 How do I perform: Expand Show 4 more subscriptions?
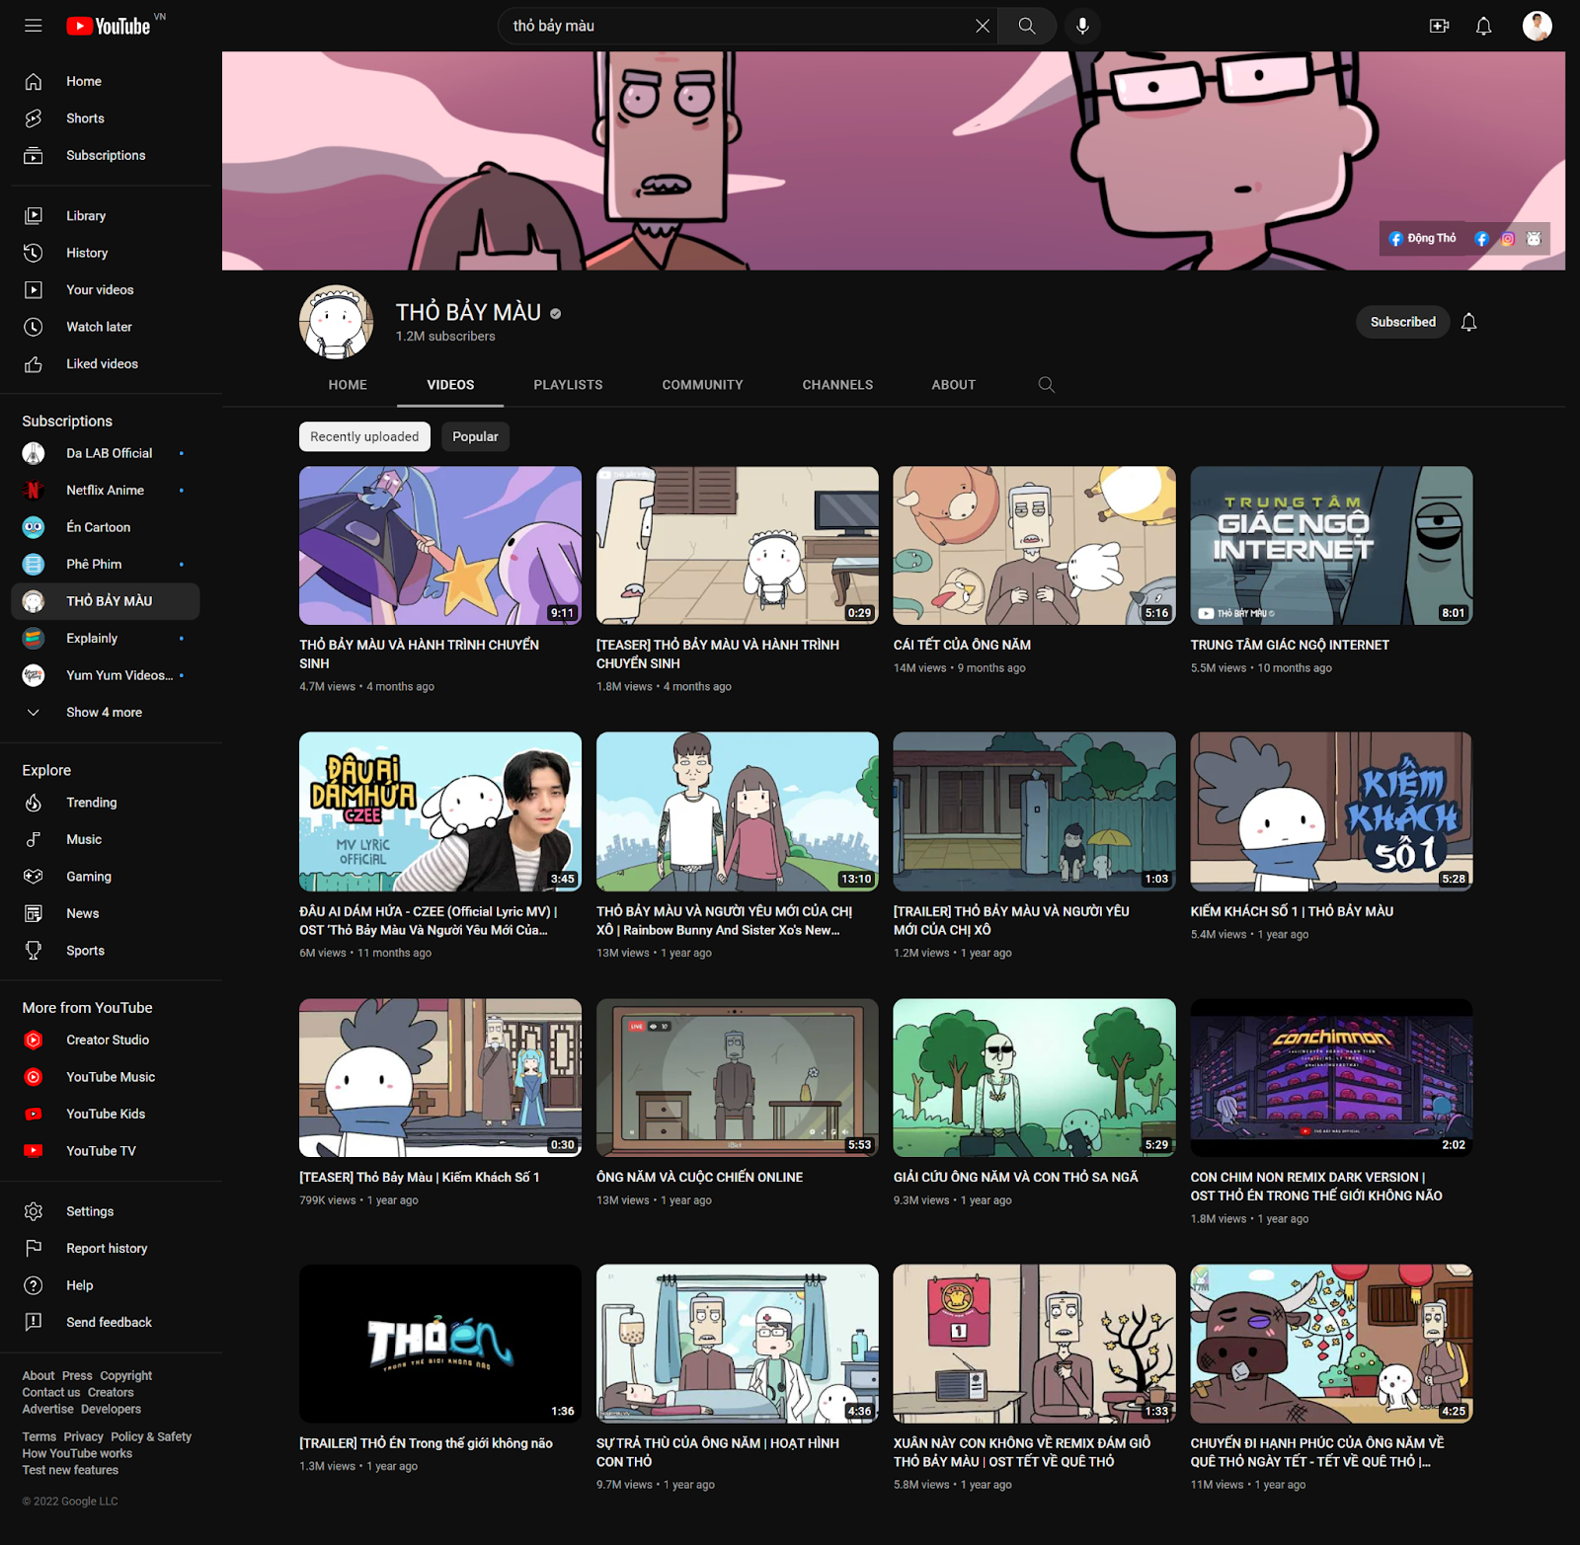[x=105, y=712]
